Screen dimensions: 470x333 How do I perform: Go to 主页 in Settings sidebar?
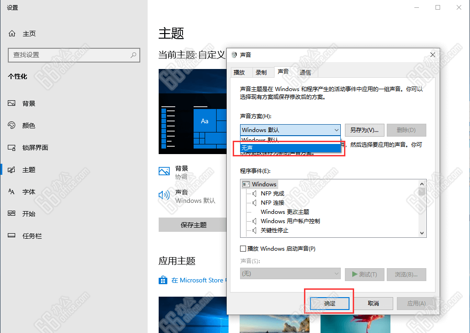click(29, 34)
